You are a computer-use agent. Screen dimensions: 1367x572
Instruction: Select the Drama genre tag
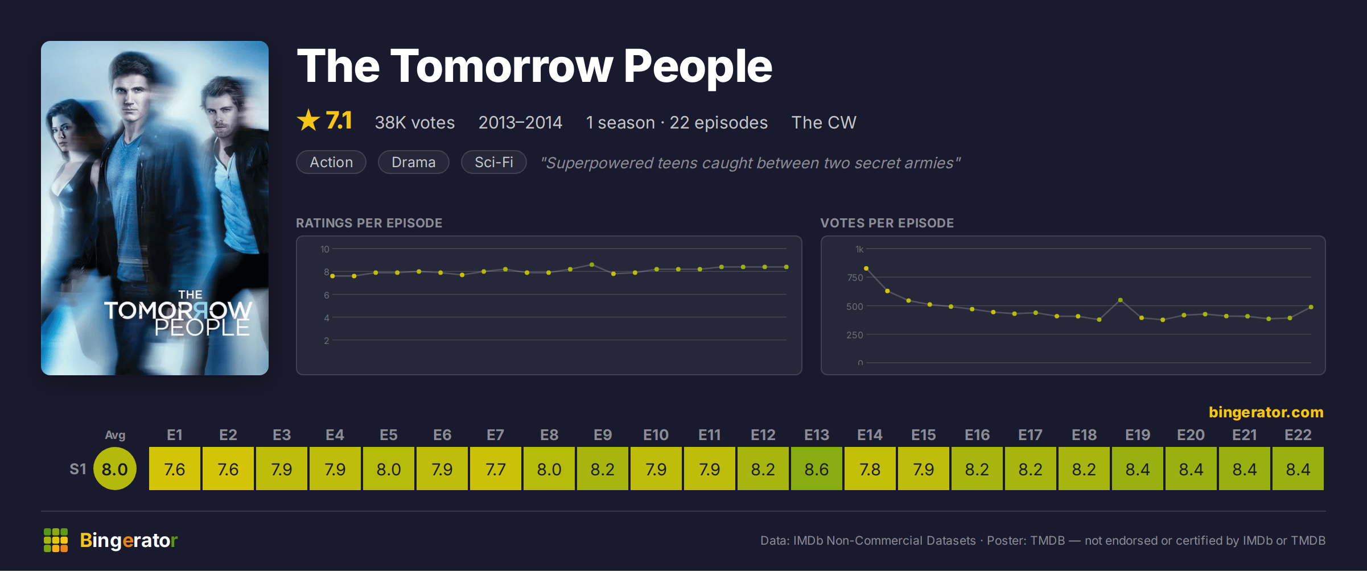[x=414, y=163]
